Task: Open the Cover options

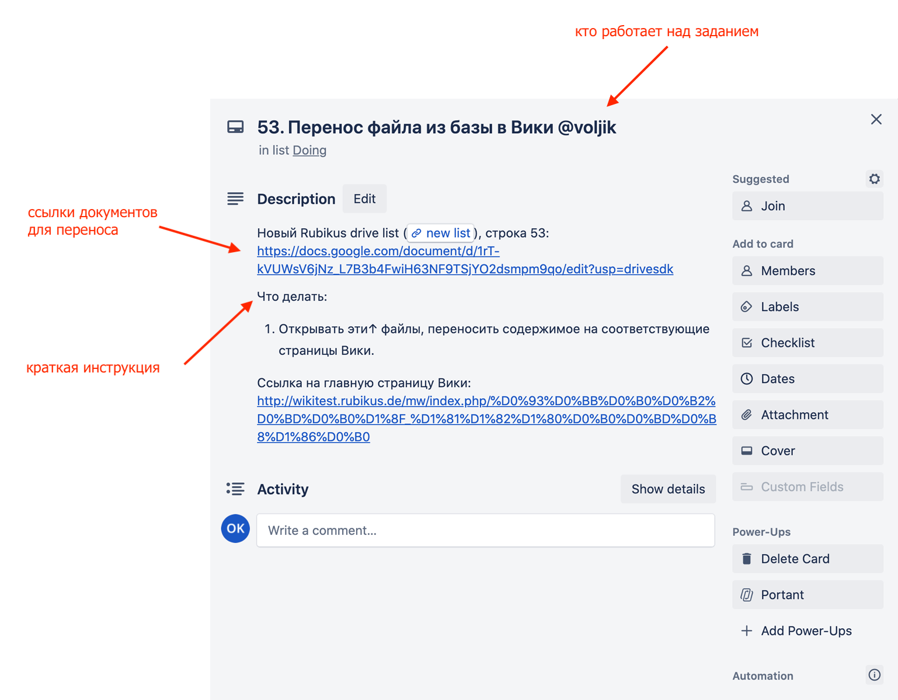Action: 807,451
